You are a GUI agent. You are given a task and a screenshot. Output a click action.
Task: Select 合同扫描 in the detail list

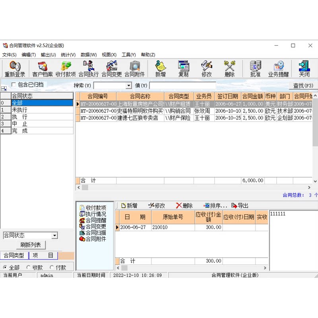coord(93,233)
